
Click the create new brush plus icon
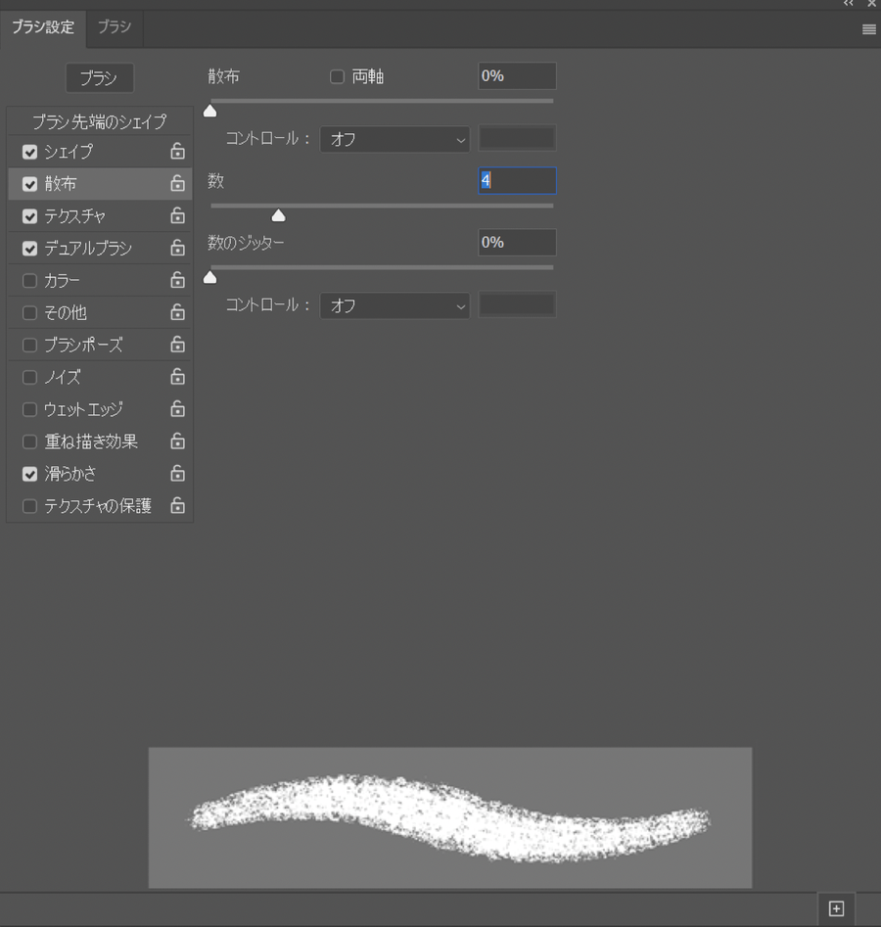click(836, 908)
